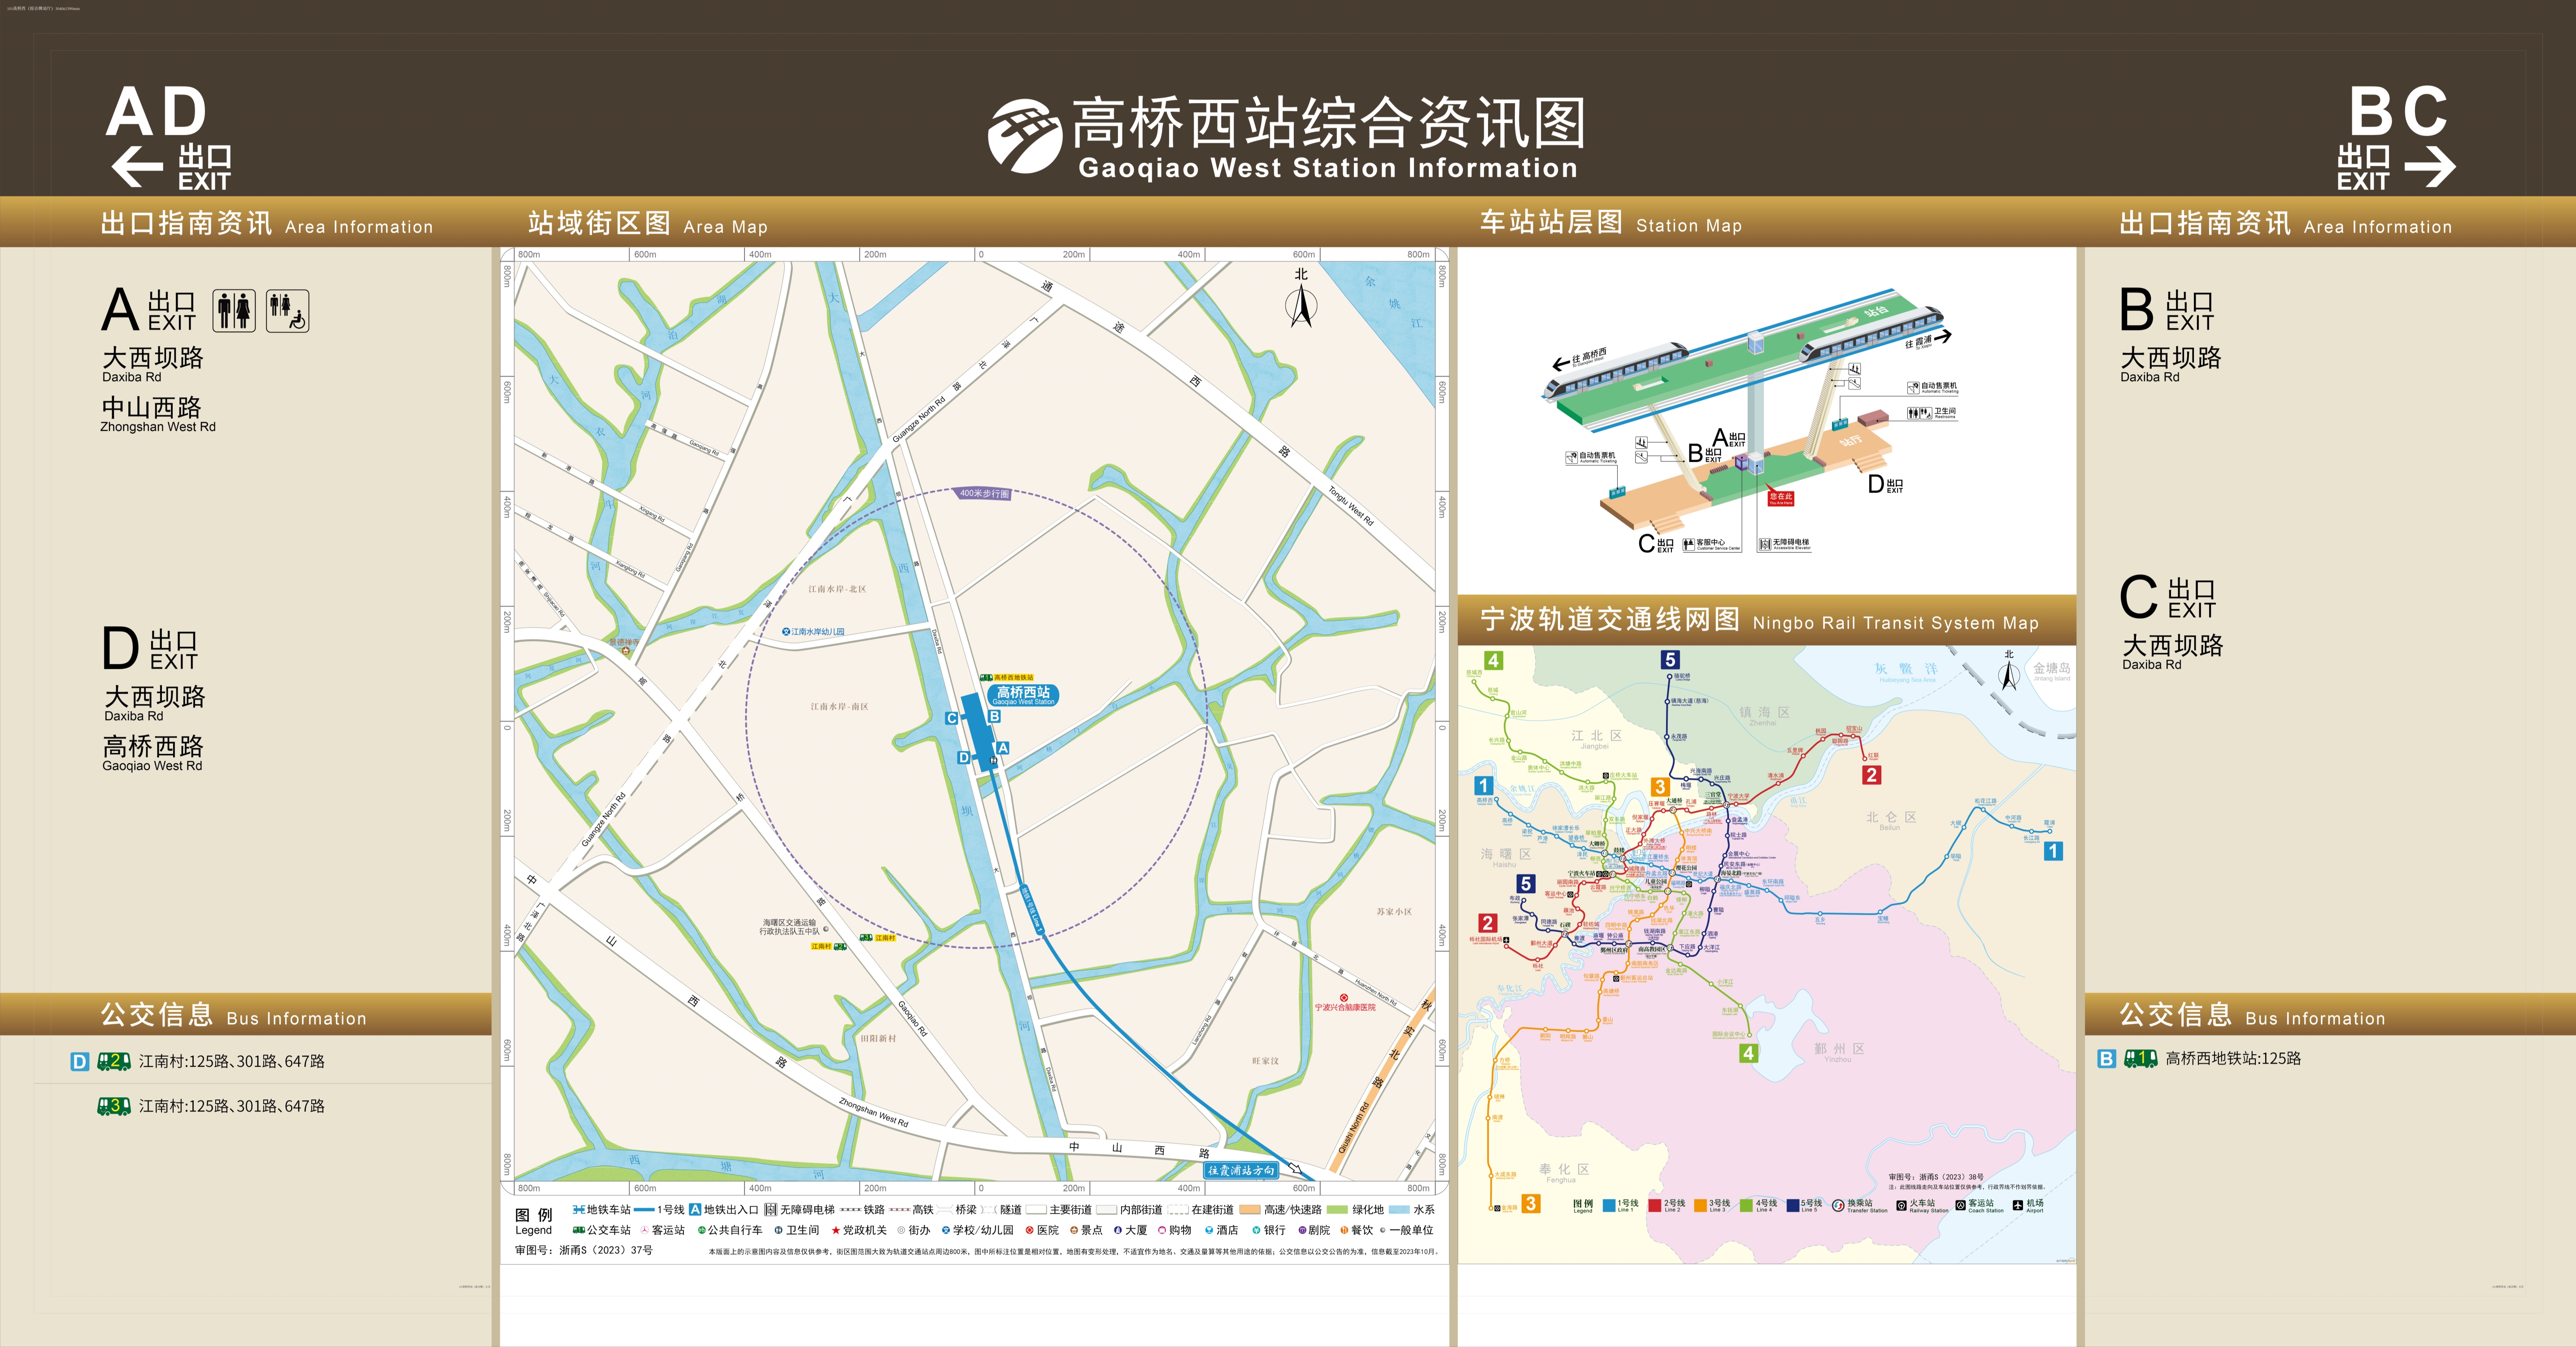Click the green bus stop 2 icon
Viewport: 2576px width, 1347px height.
(114, 1062)
